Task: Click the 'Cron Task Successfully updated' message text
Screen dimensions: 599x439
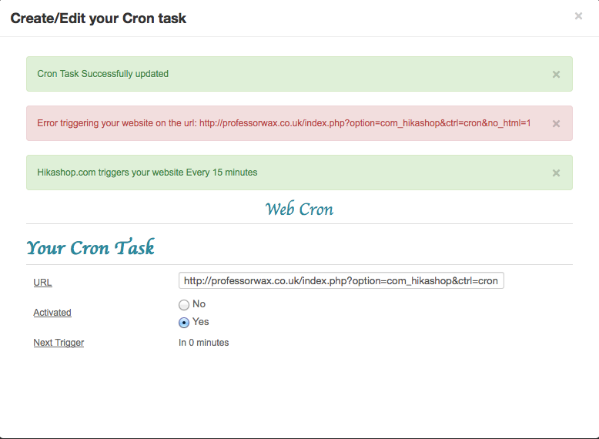Action: click(x=102, y=74)
